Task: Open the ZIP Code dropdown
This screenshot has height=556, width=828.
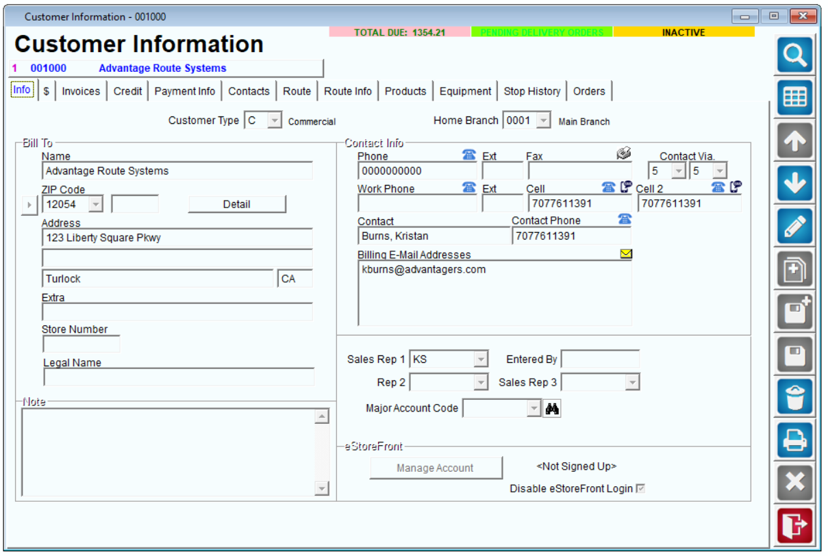Action: 96,204
